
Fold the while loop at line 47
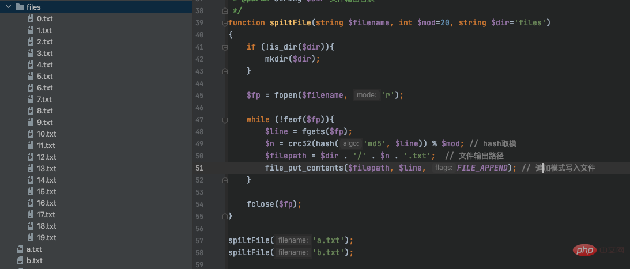(x=225, y=120)
